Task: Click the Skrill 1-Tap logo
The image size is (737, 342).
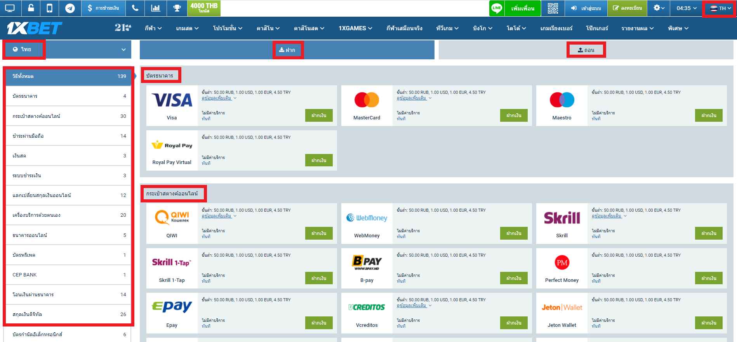Action: click(x=172, y=263)
